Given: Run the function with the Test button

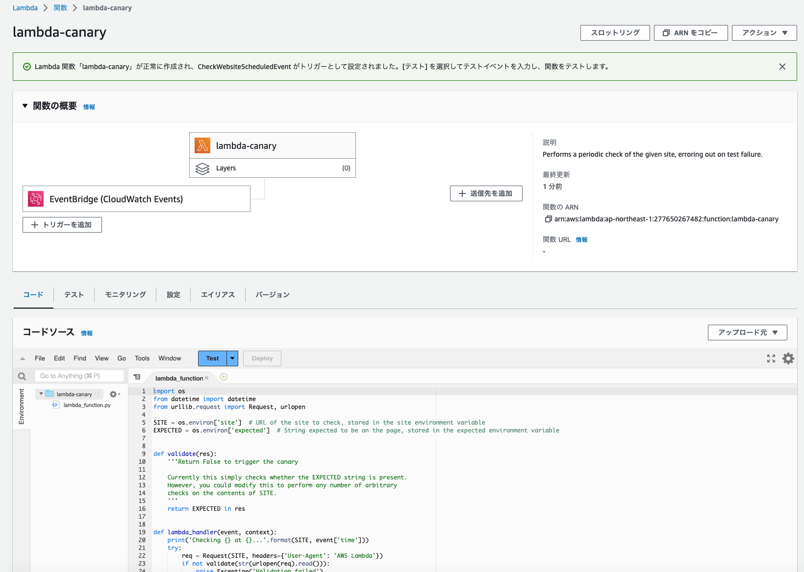Looking at the screenshot, I should (212, 358).
